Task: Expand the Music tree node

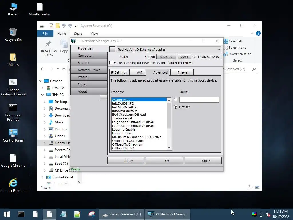Action: [x=45, y=122]
